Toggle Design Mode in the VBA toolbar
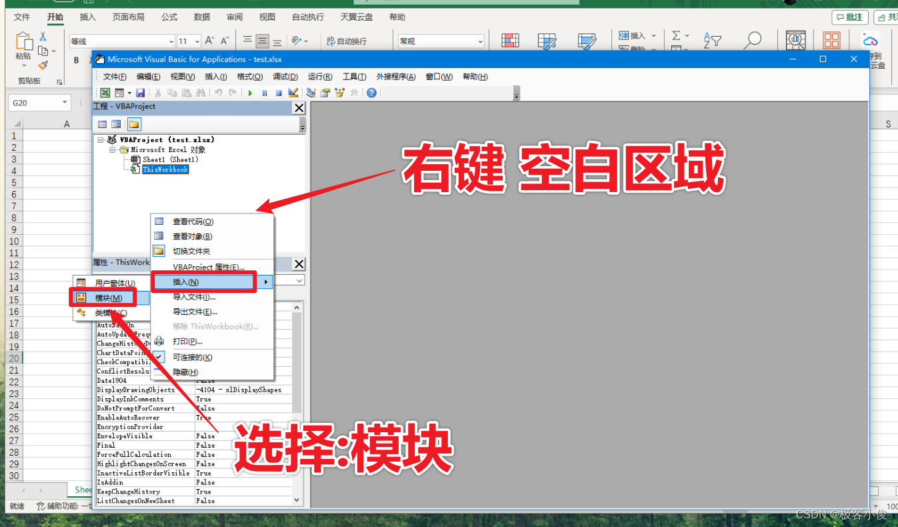Screen dimensions: 898x527 [x=293, y=93]
